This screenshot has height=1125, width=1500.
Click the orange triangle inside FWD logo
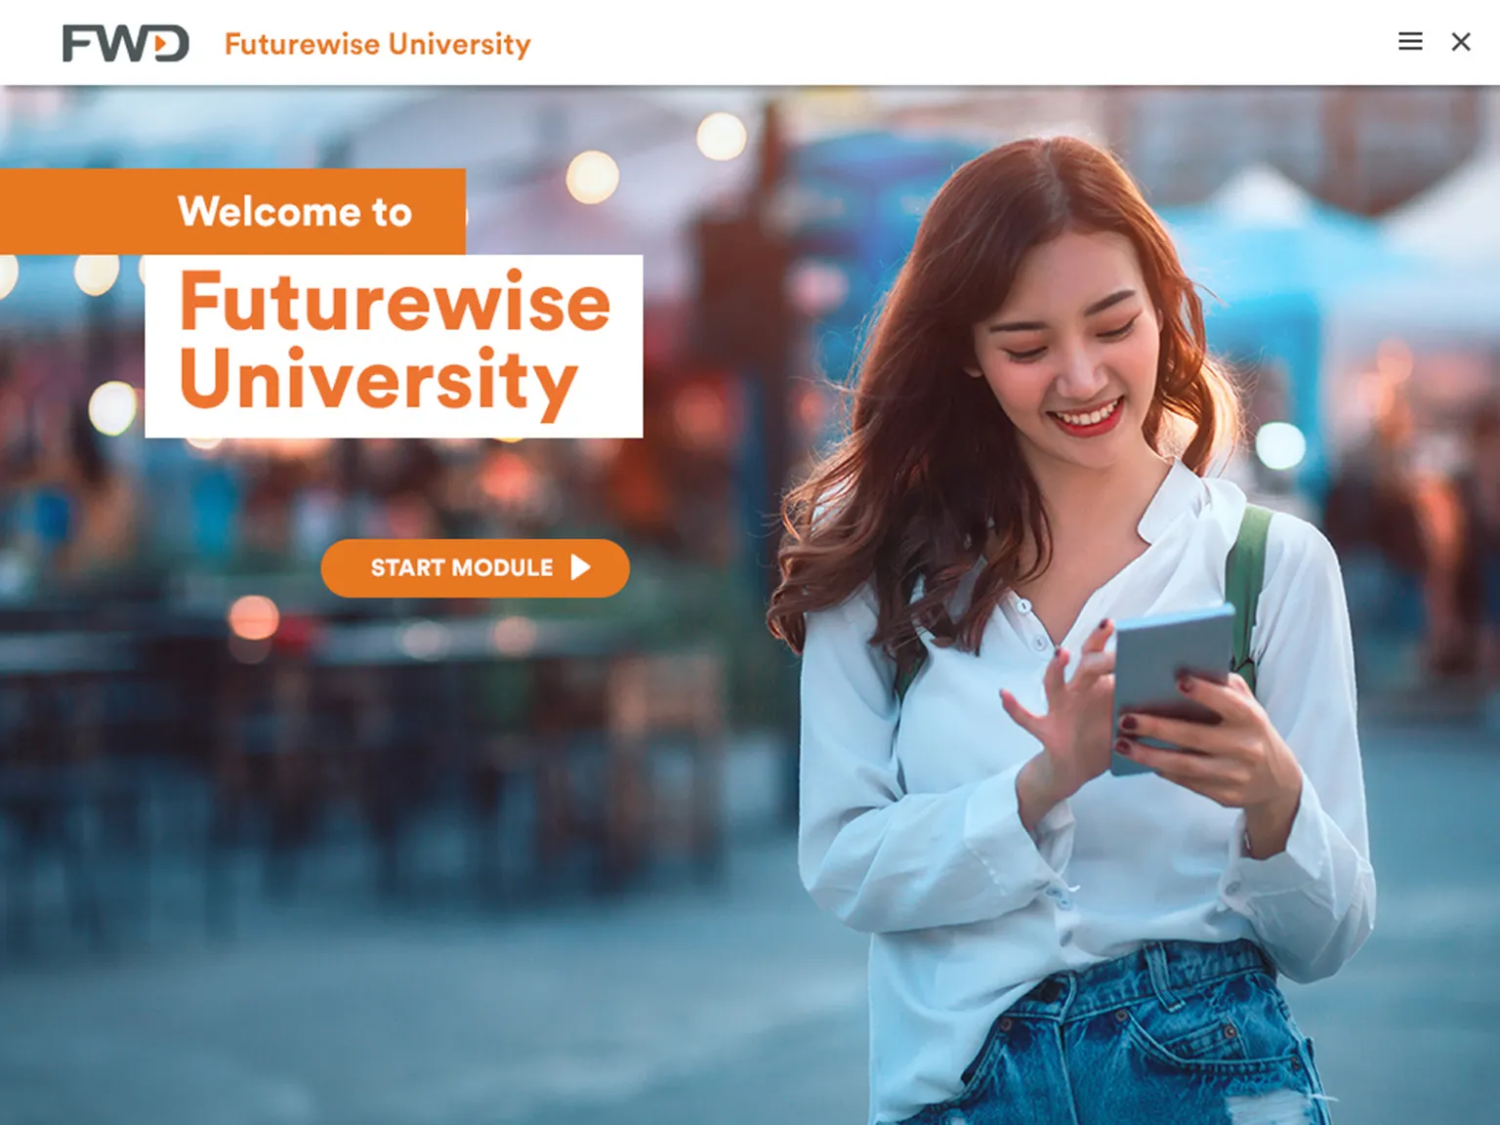tap(160, 44)
